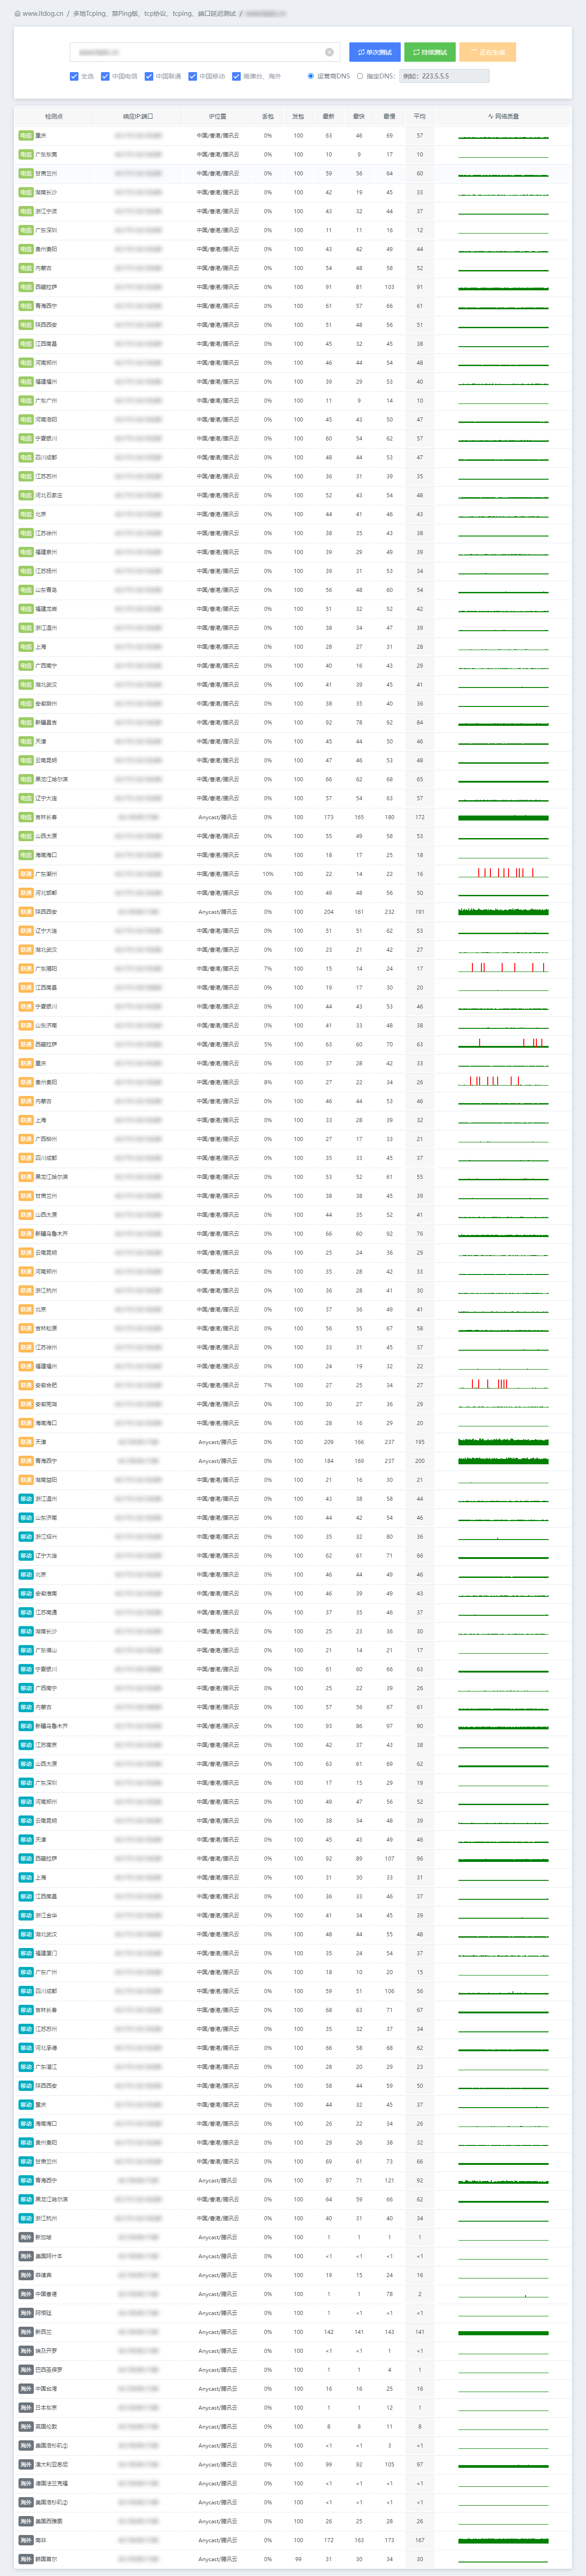Click the DNS input showing 223.5.5.5
This screenshot has height=2576, width=586.
[444, 76]
